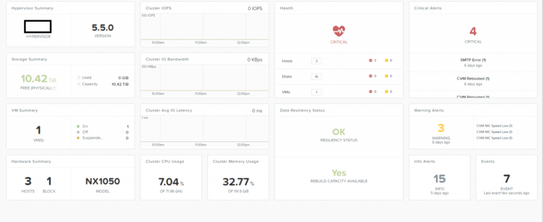
Task: Click help icon beside Used storage
Action: coord(79,78)
